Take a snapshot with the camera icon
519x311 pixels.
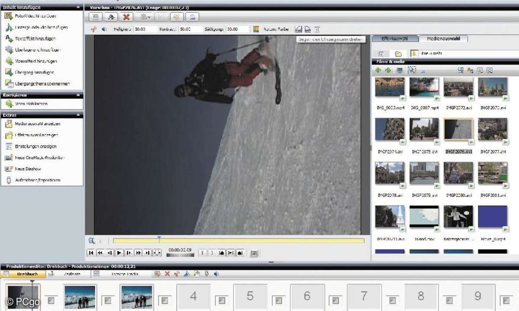click(x=254, y=253)
